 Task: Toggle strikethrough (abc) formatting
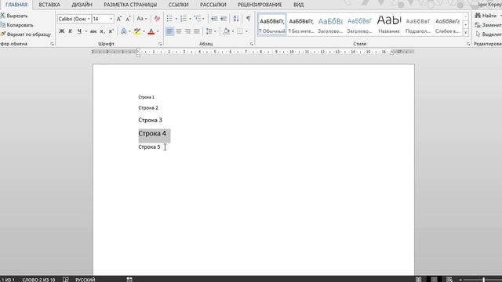[x=93, y=31]
